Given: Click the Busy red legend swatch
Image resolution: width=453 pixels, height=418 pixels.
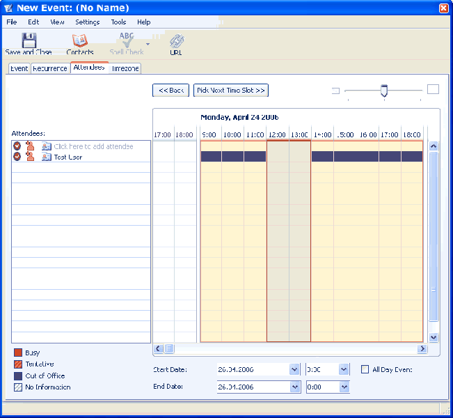Looking at the screenshot, I should pos(18,353).
